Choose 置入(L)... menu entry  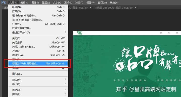(x=38, y=74)
